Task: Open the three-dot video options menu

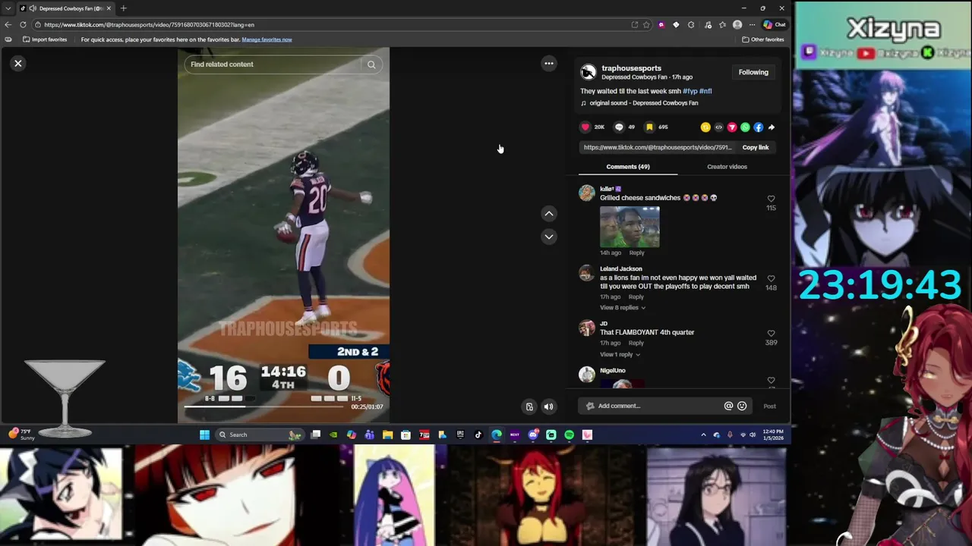Action: [x=549, y=64]
